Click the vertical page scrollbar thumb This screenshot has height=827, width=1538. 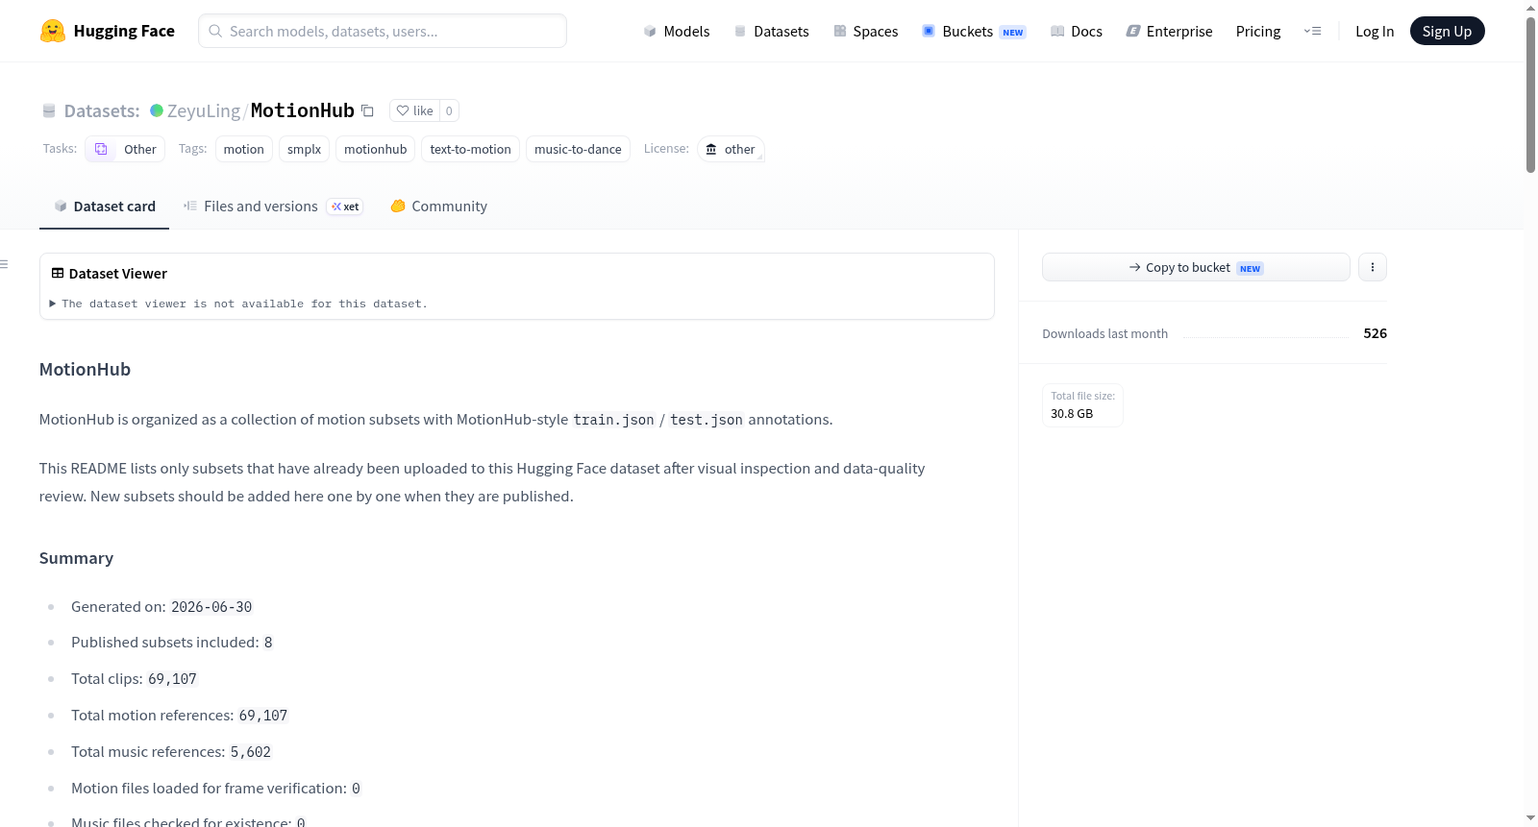point(1530,94)
